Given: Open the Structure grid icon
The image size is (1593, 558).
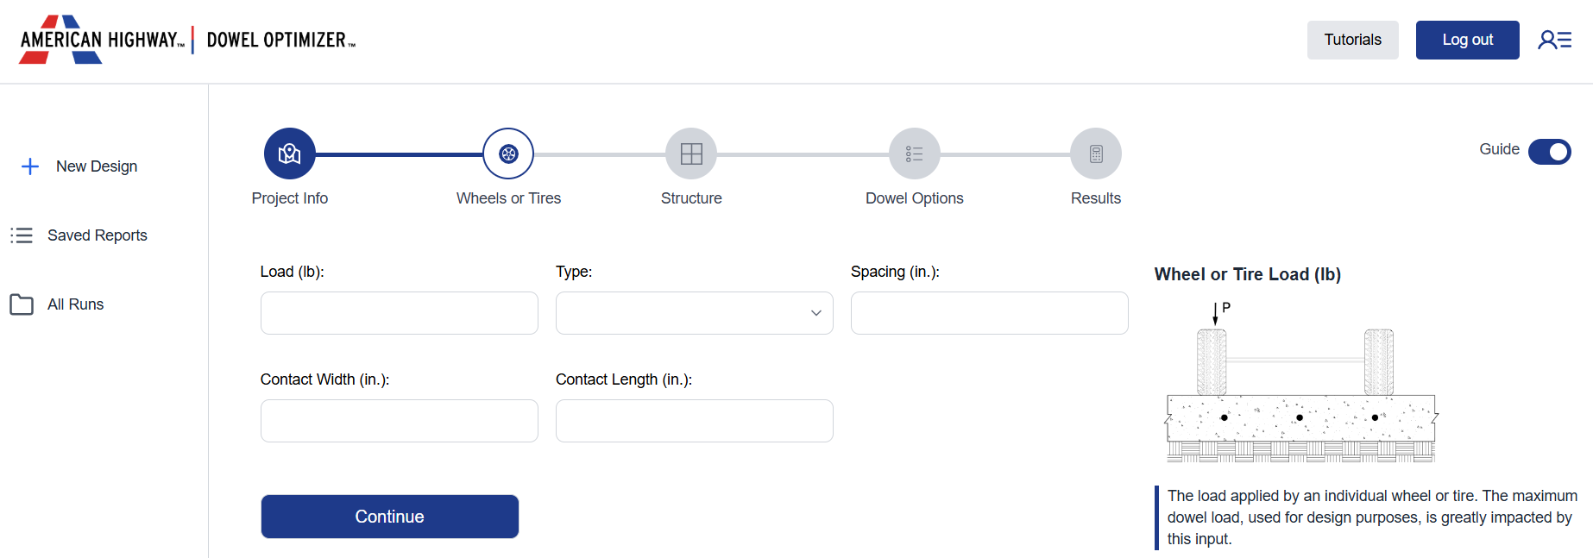Looking at the screenshot, I should (691, 153).
